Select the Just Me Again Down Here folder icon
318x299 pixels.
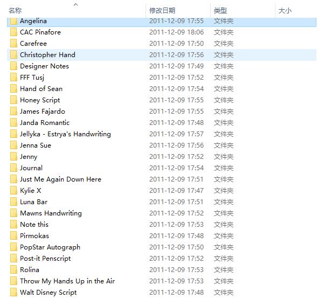pos(13,179)
